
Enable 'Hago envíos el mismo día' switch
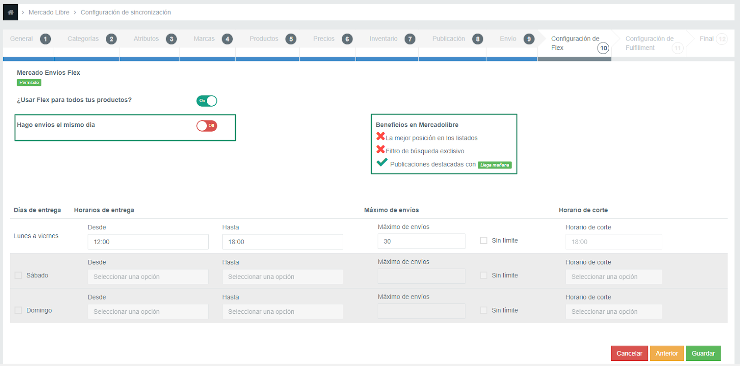(207, 126)
